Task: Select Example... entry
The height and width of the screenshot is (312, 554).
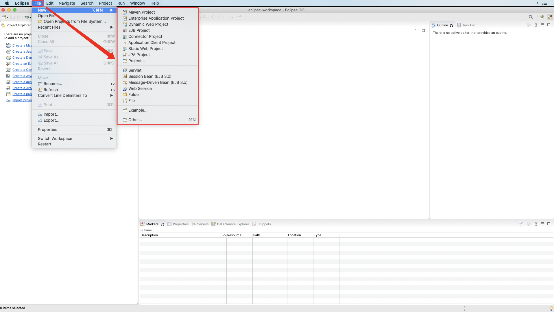Action: click(x=158, y=110)
